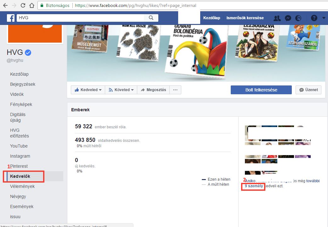Image resolution: width=328 pixels, height=227 pixels.
Task: Open Kezdőlap in the top header
Action: 212,18
